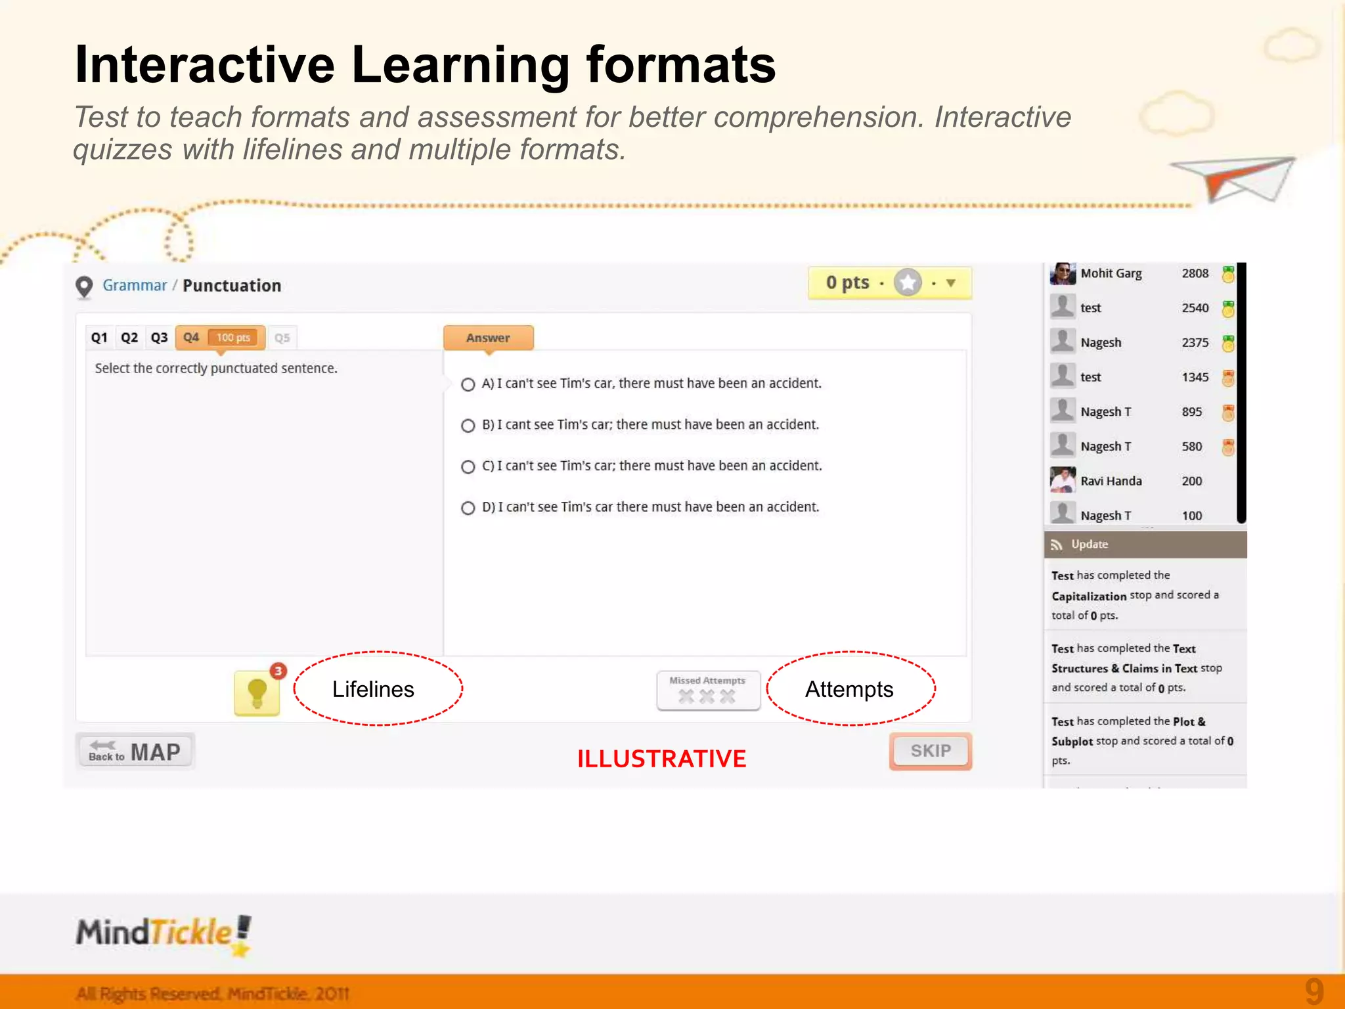
Task: Click the RSS feed icon beside Update
Action: tap(1056, 545)
